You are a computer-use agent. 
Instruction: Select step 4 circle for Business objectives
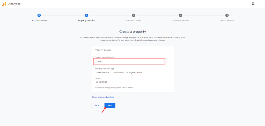pyautogui.click(x=180, y=15)
